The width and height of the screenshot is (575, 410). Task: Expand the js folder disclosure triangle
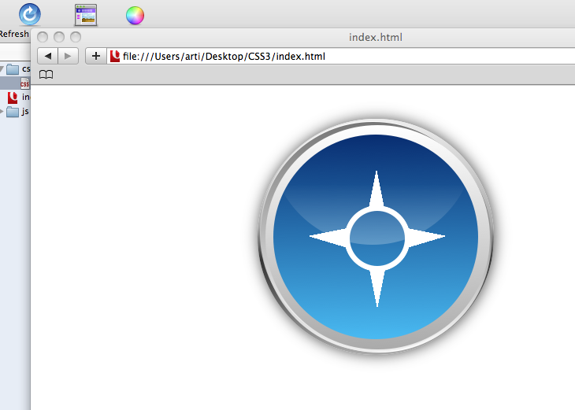tap(2, 112)
